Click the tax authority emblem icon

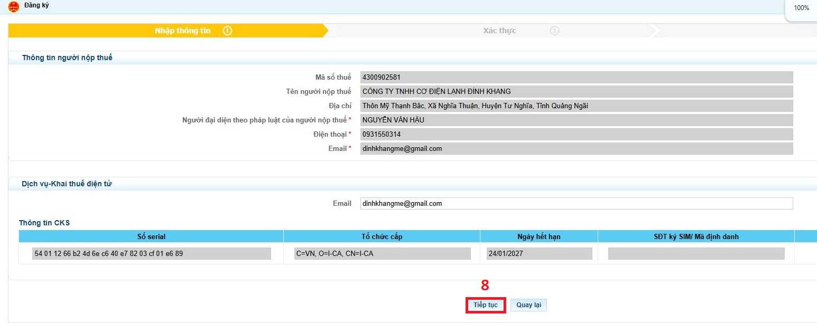14,7
